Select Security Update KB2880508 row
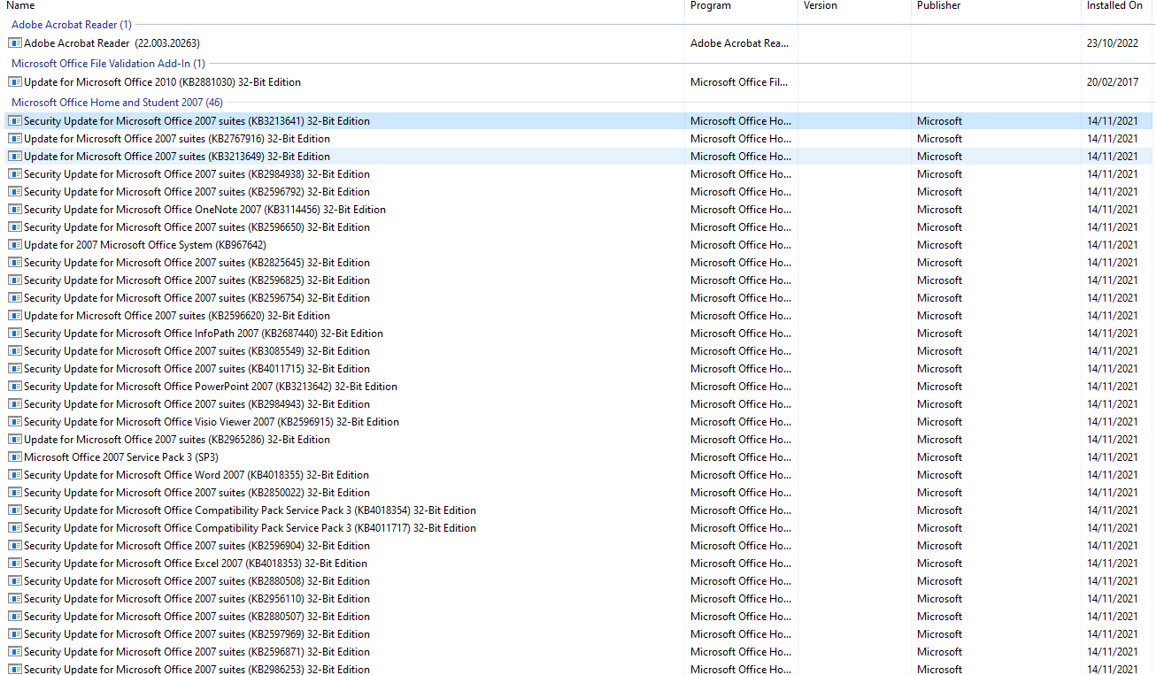 tap(579, 580)
